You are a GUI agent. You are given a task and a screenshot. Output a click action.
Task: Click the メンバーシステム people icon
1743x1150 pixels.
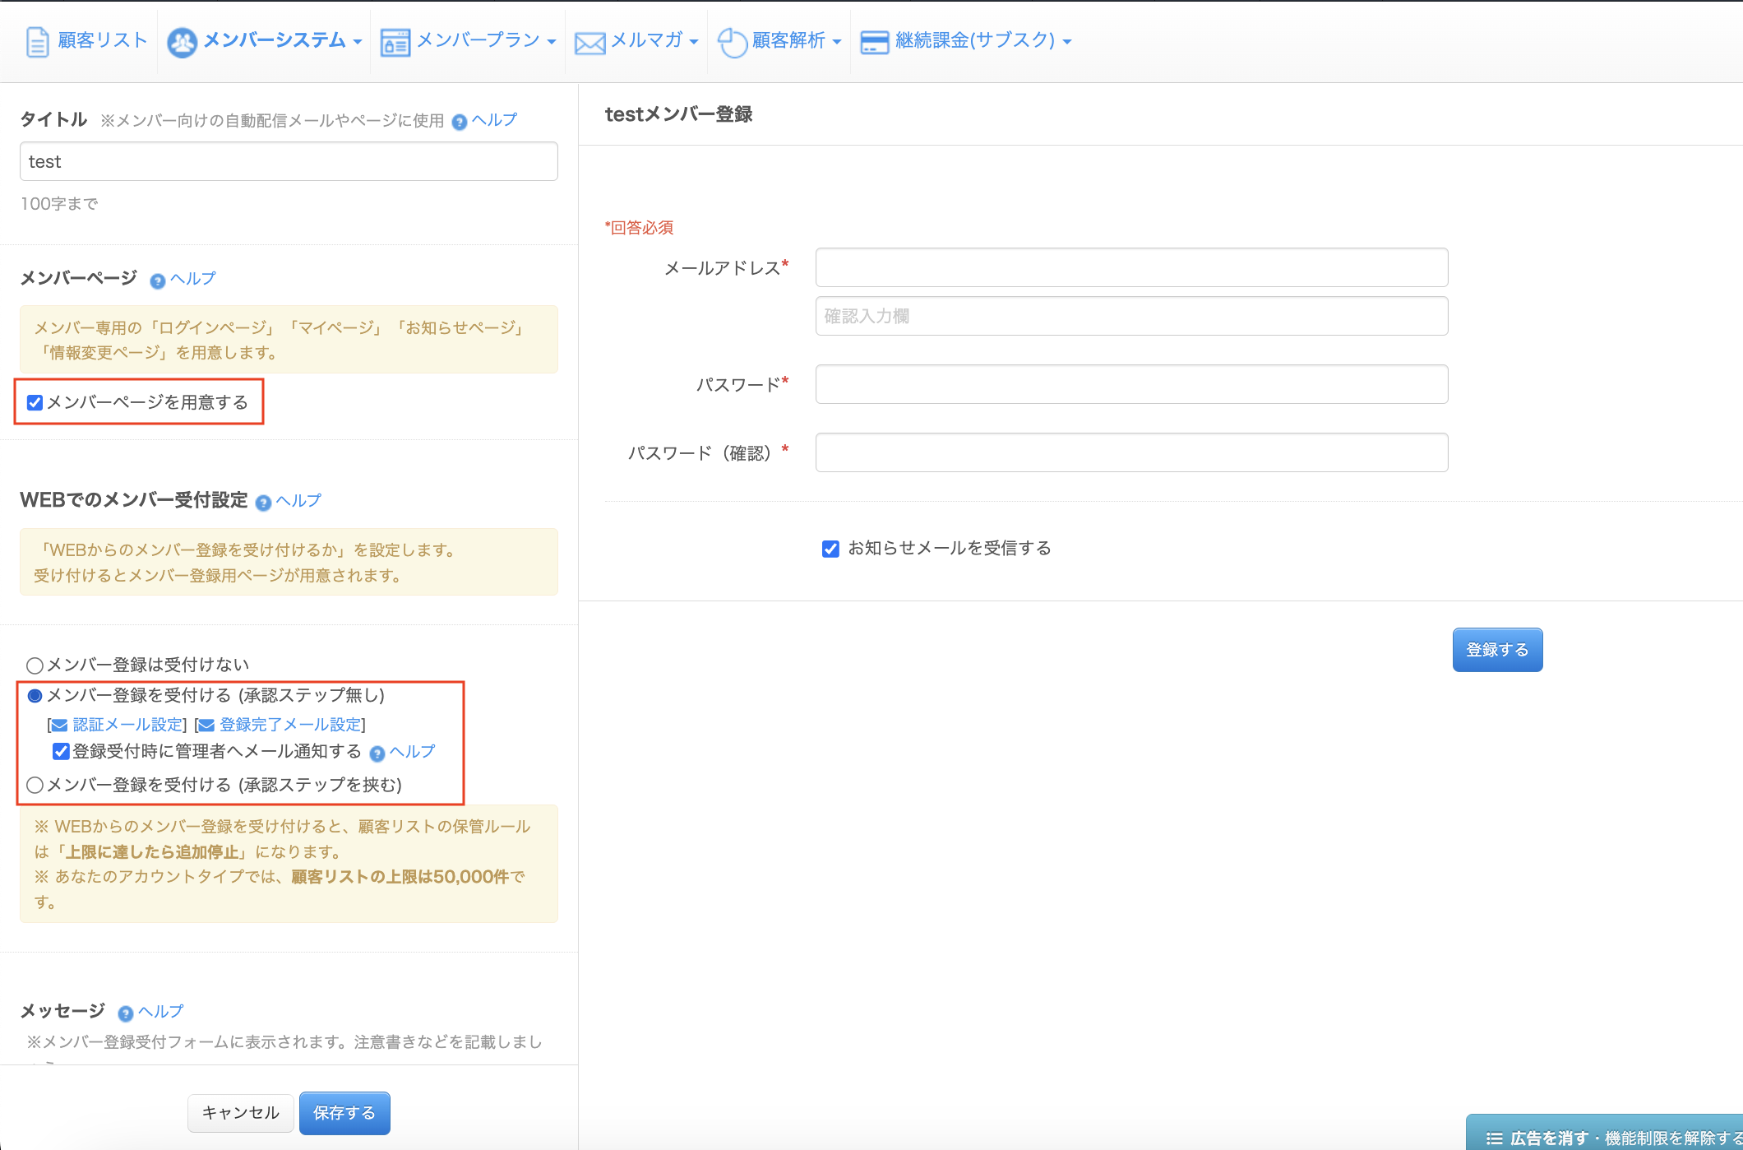(x=182, y=42)
